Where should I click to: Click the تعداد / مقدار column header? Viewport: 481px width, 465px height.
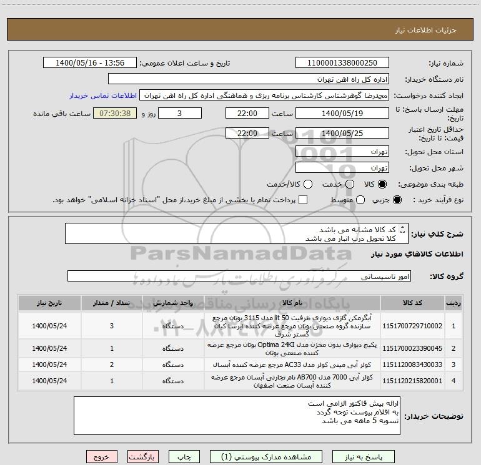(112, 303)
